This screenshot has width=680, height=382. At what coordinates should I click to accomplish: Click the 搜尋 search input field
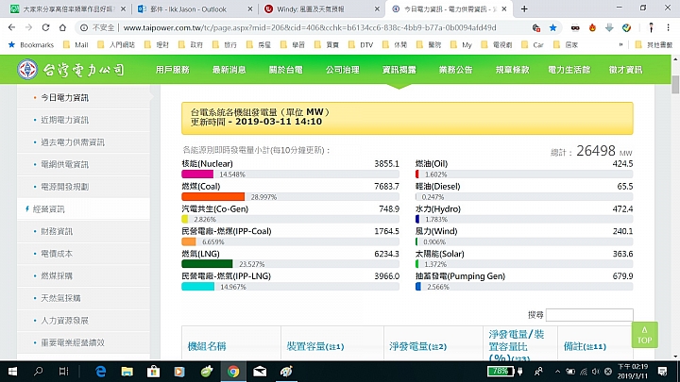pyautogui.click(x=589, y=315)
